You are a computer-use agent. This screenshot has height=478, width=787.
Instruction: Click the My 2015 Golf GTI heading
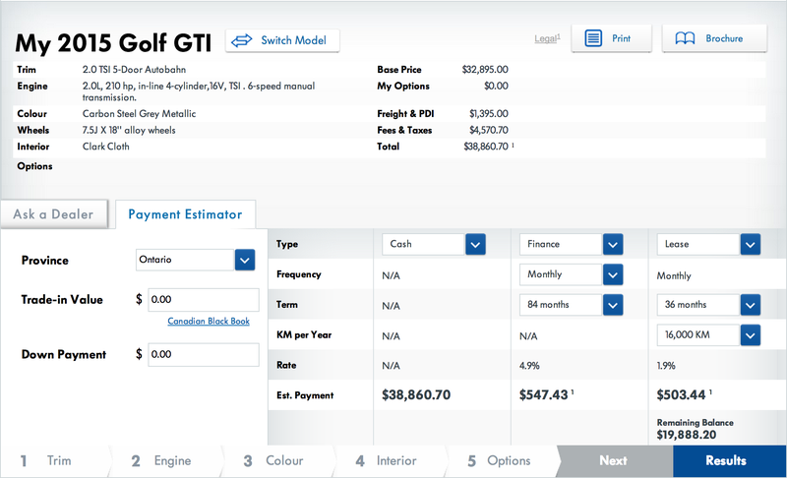113,43
